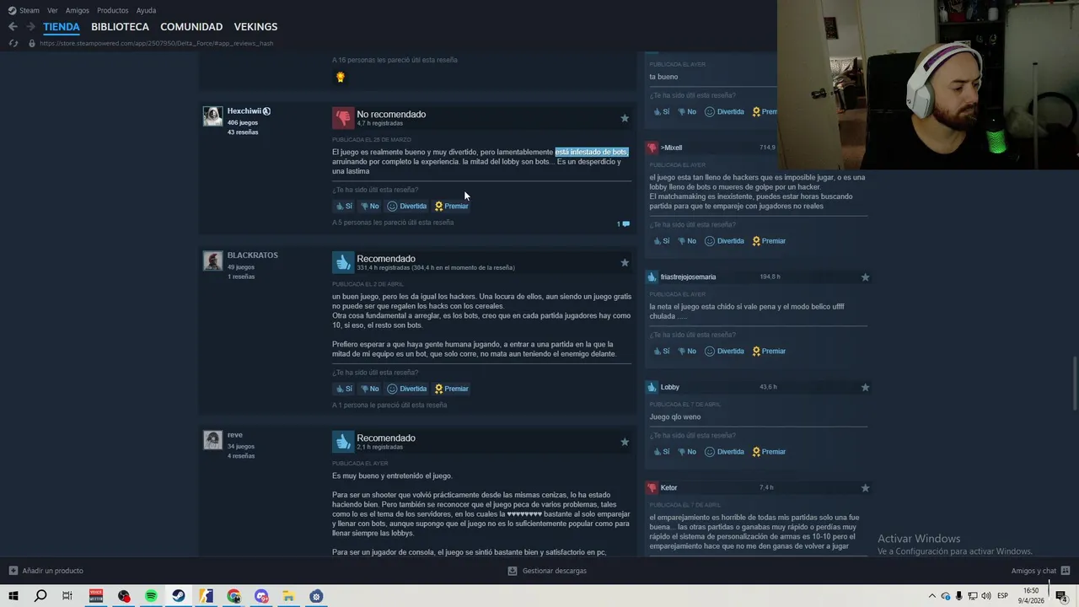Screen dimensions: 1079x607
Task: Show hidden system tray icons
Action: [931, 596]
